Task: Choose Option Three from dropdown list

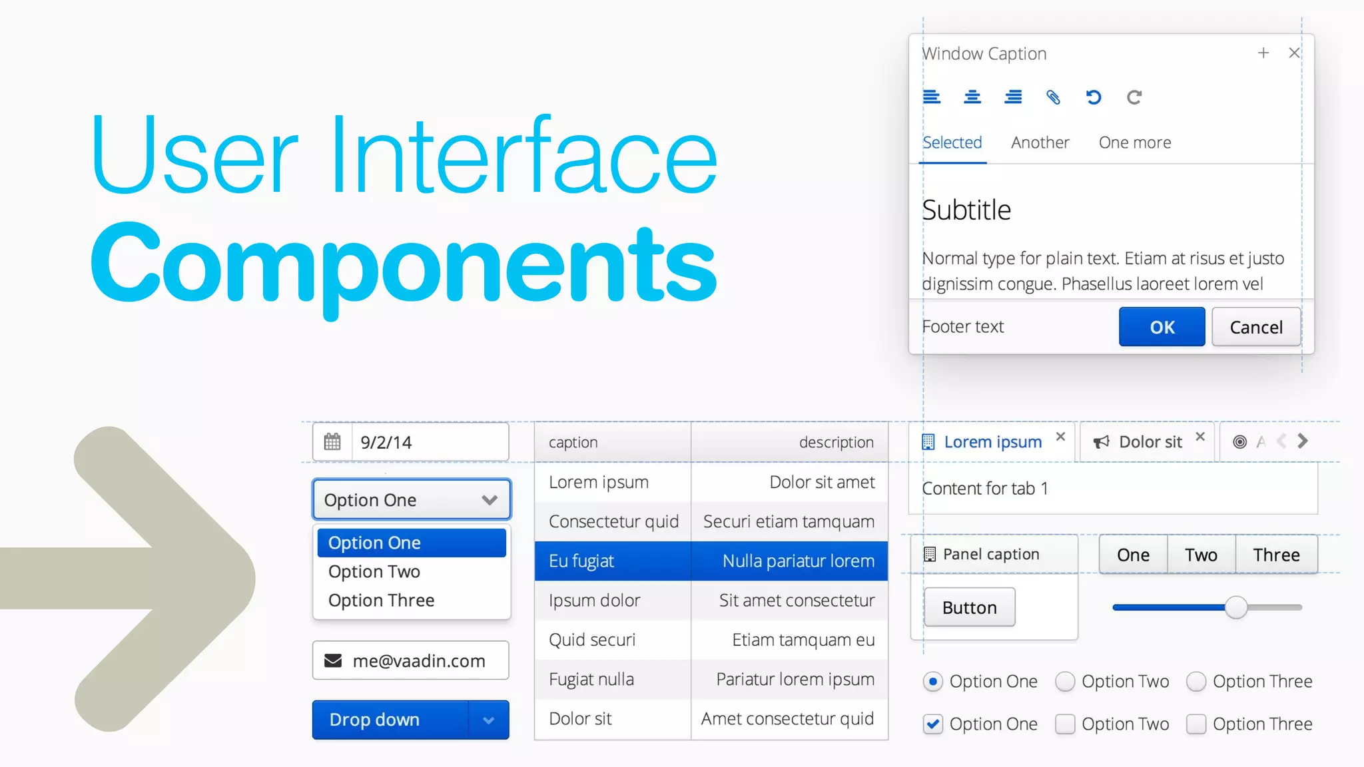Action: [x=381, y=600]
